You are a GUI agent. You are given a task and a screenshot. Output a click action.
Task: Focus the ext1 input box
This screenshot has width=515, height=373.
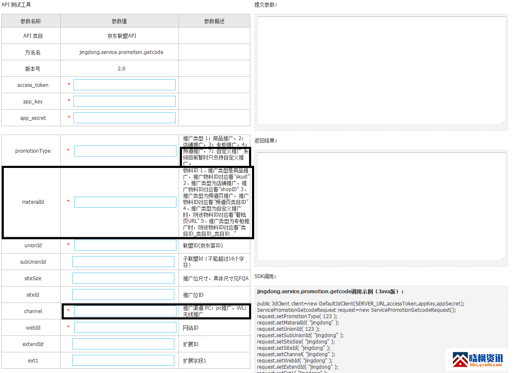123,360
